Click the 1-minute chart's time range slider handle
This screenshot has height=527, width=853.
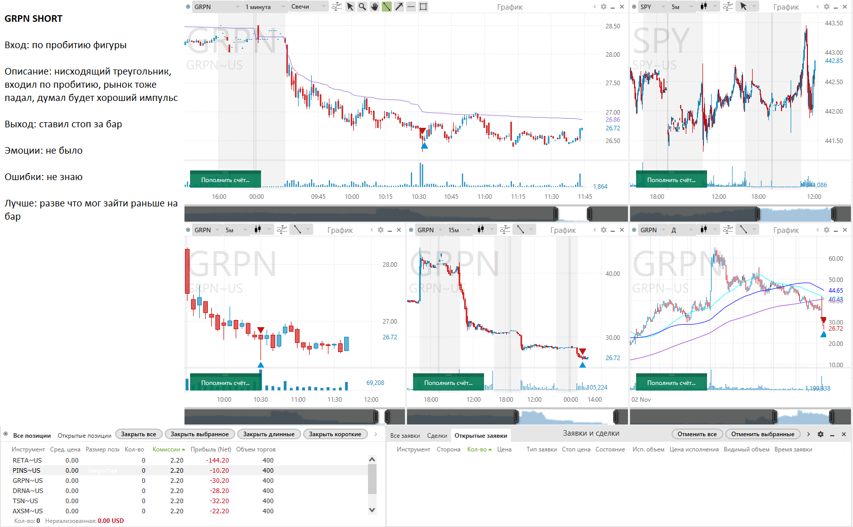[x=556, y=214]
